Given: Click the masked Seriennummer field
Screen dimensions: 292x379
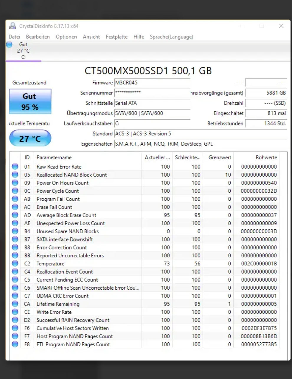Looking at the screenshot, I should (152, 93).
